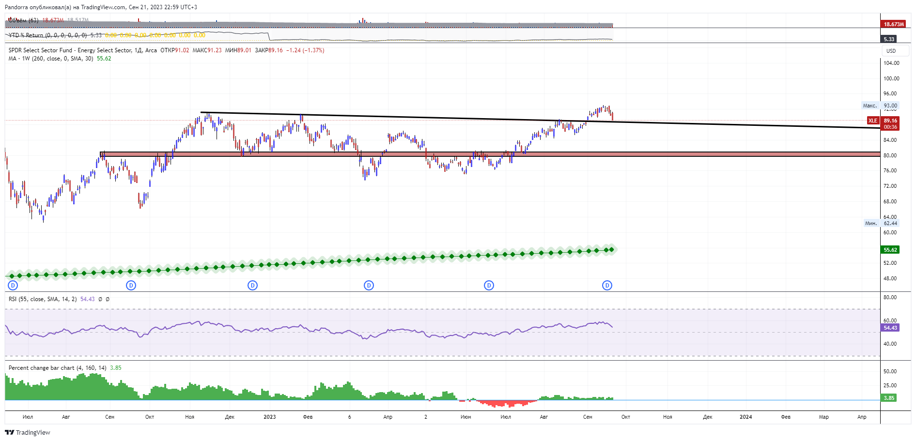The image size is (916, 441).
Task: Click the 52.00 price scale label
Action: click(890, 263)
